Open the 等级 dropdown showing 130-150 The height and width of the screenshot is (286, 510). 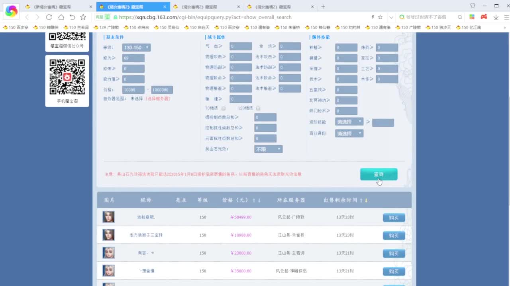coord(136,48)
